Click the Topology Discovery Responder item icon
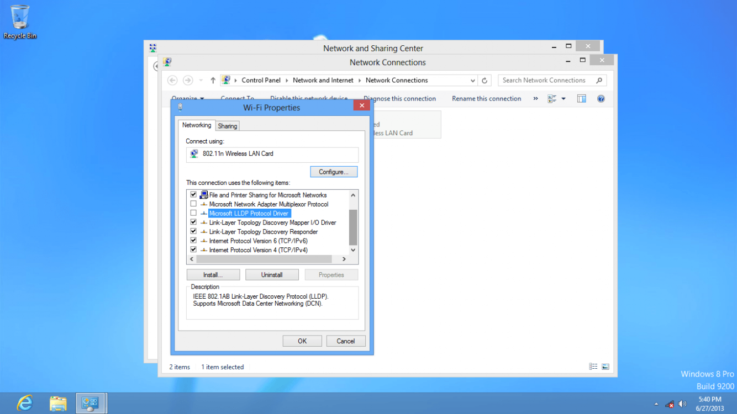 (204, 232)
